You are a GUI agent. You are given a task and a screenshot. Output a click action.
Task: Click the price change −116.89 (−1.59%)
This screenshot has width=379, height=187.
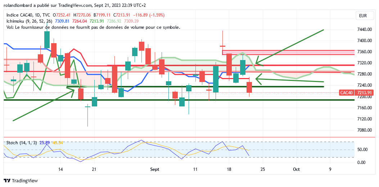point(149,15)
